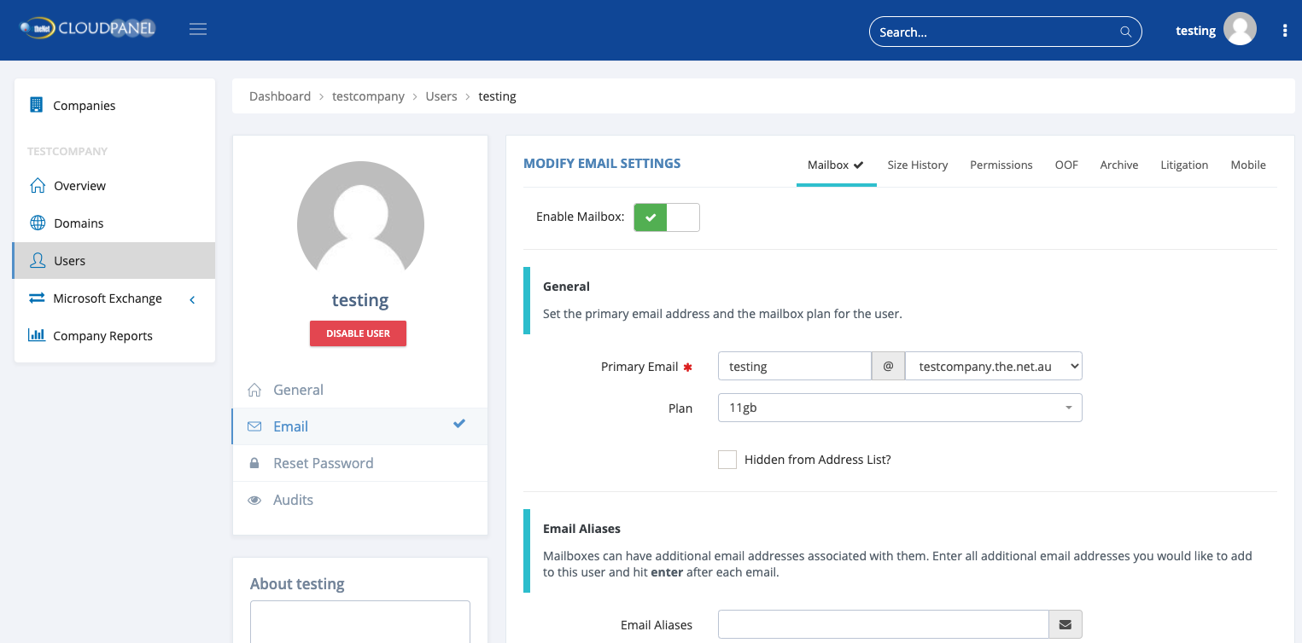
Task: Disable the Enable Mailbox toggle
Action: tap(666, 217)
